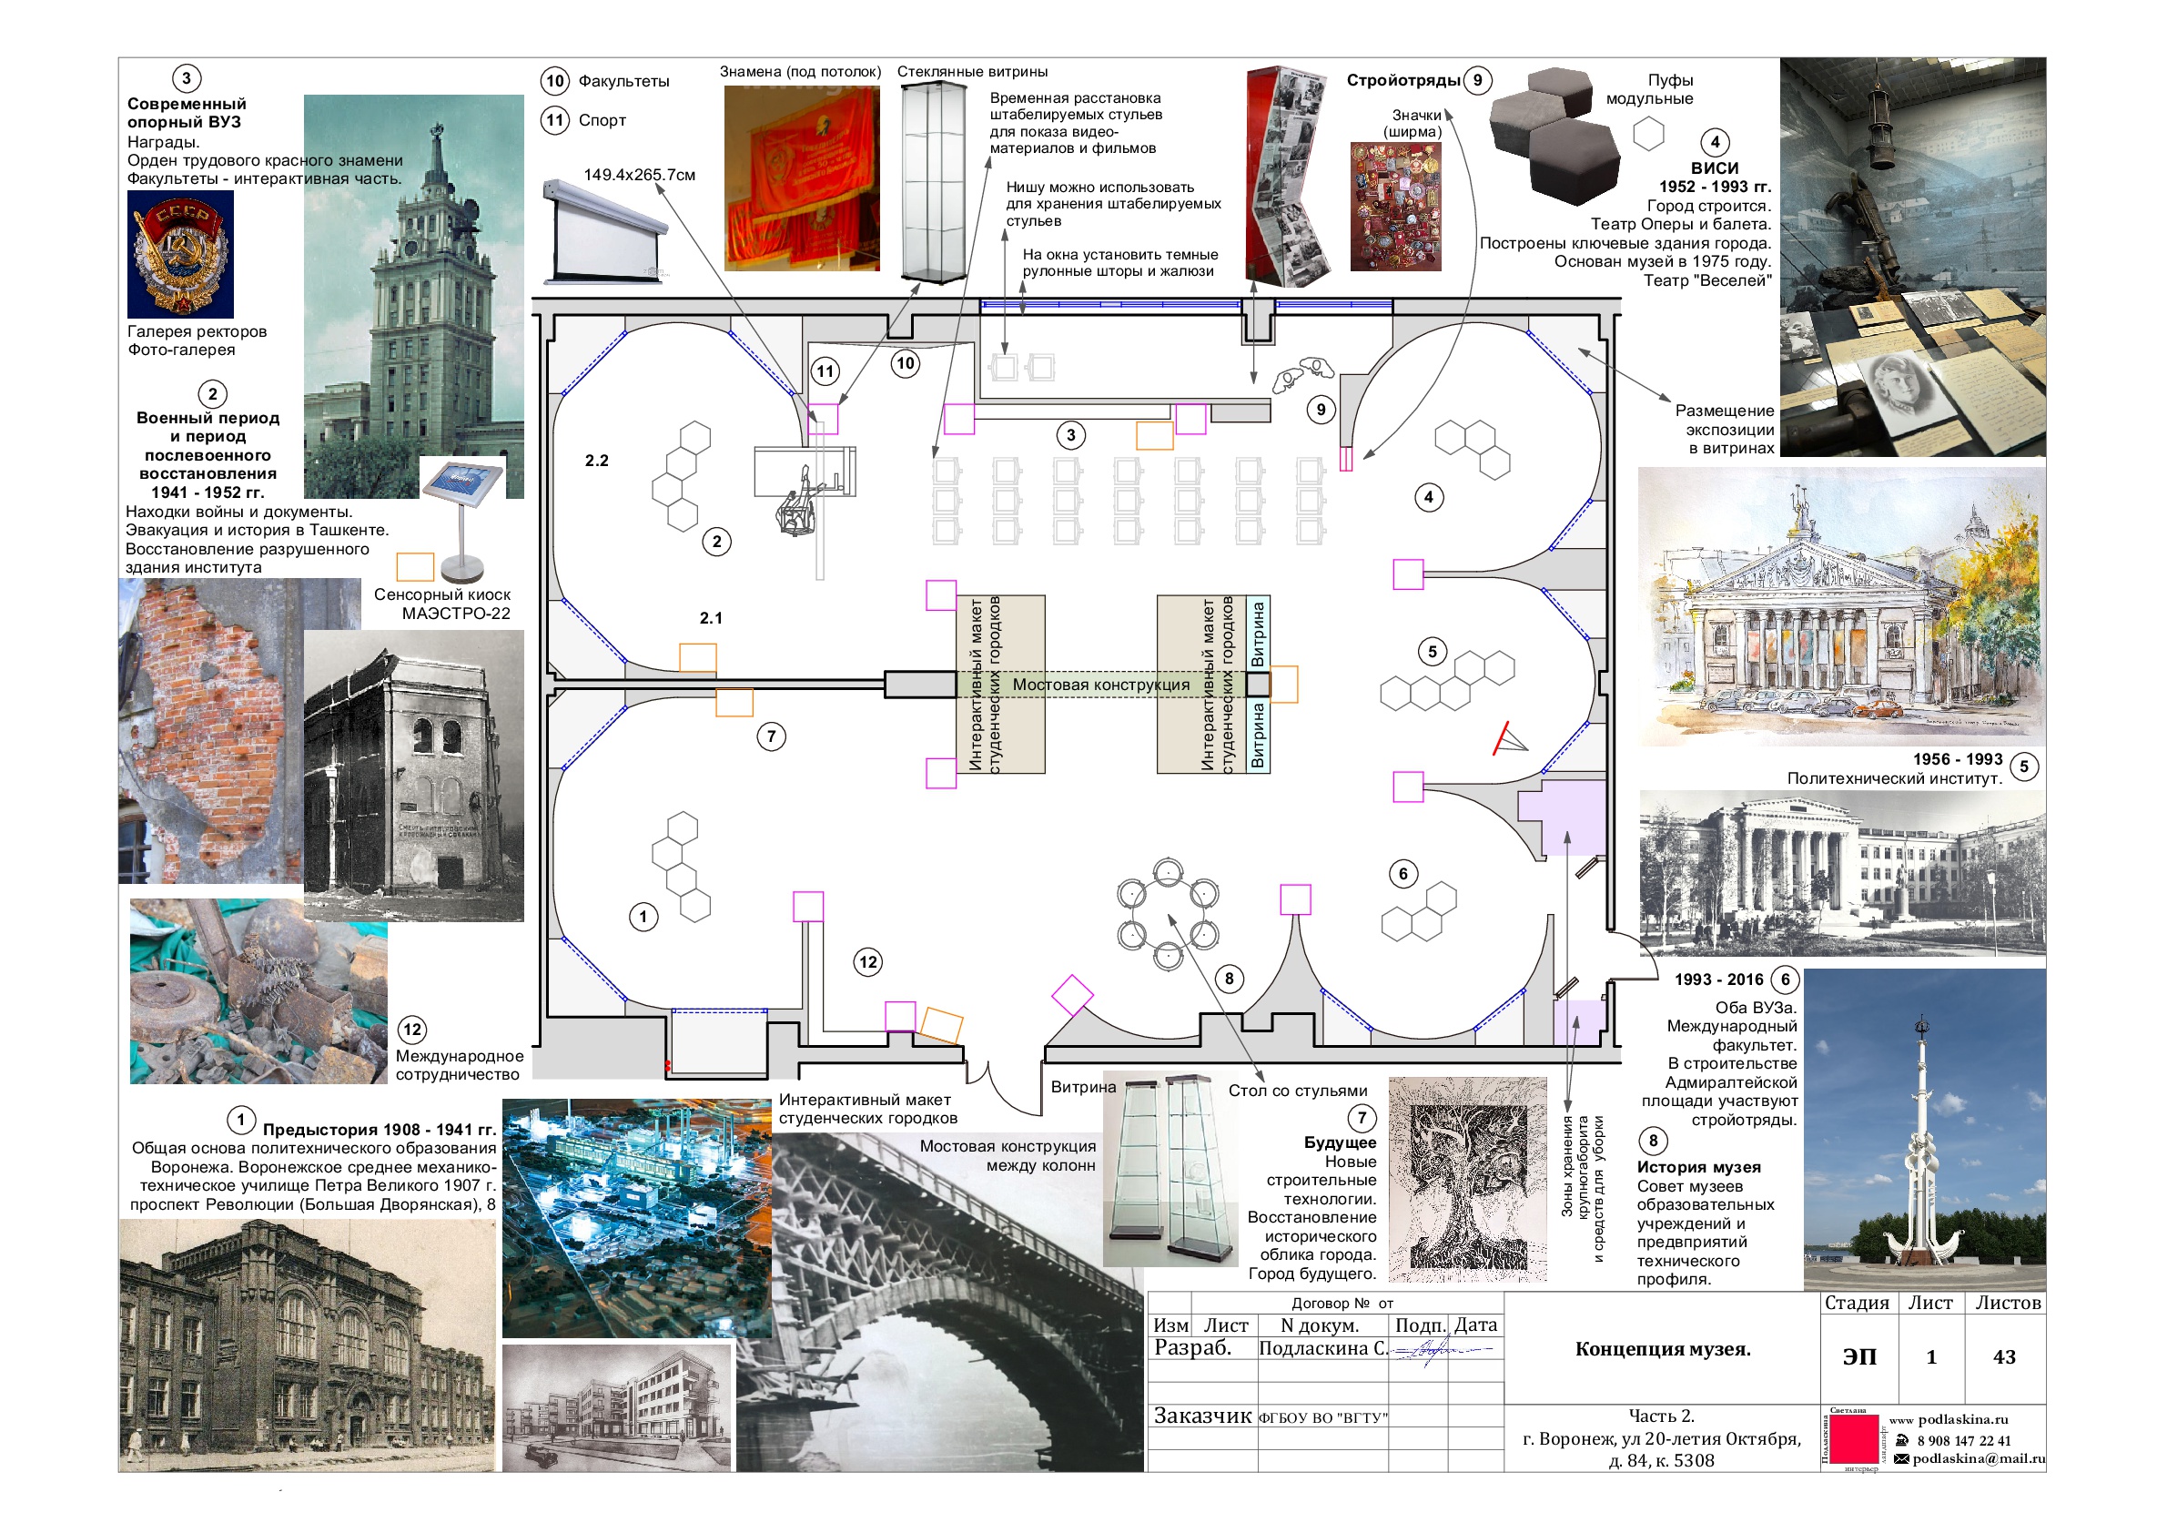Click the circled 9 beside the Стройотряды heading
This screenshot has height=1533, width=2167.
click(x=1478, y=80)
